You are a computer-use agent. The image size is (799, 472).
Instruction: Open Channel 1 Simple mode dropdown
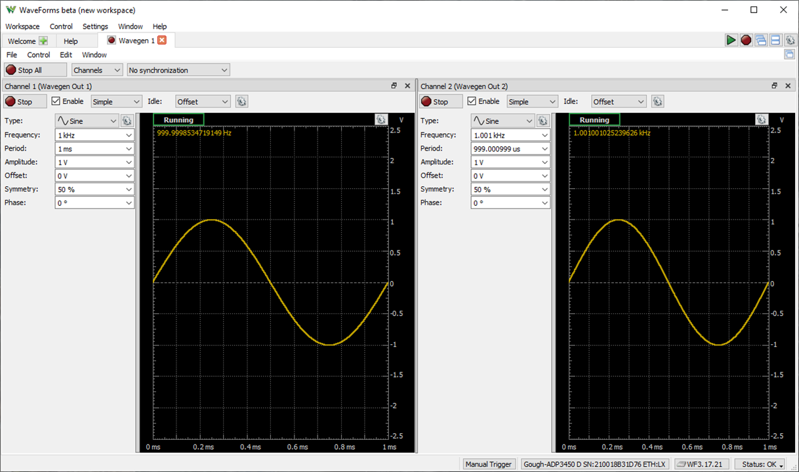(116, 102)
